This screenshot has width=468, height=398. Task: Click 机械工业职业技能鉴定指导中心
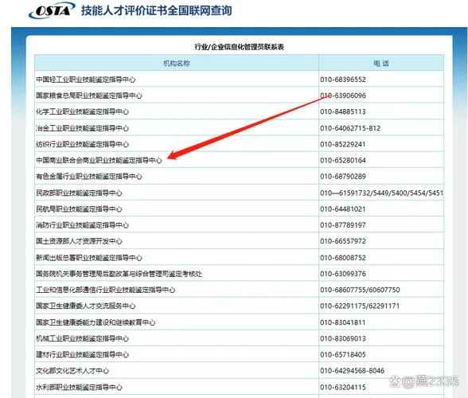83,339
